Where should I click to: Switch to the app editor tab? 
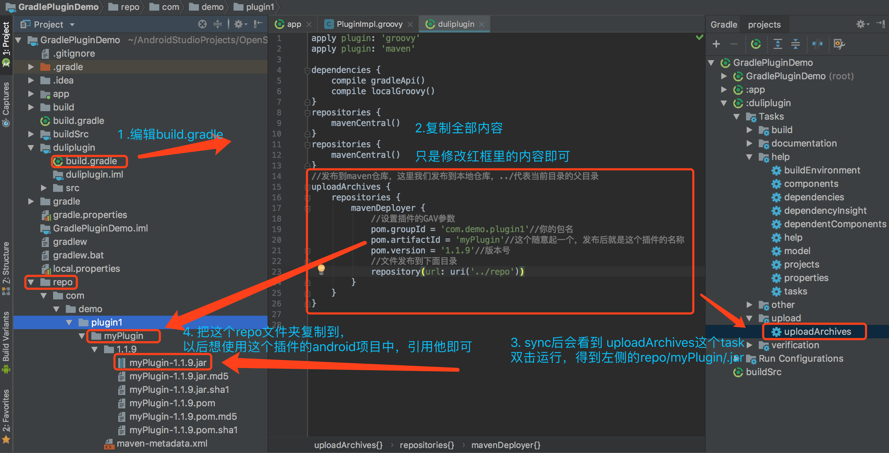(x=293, y=24)
